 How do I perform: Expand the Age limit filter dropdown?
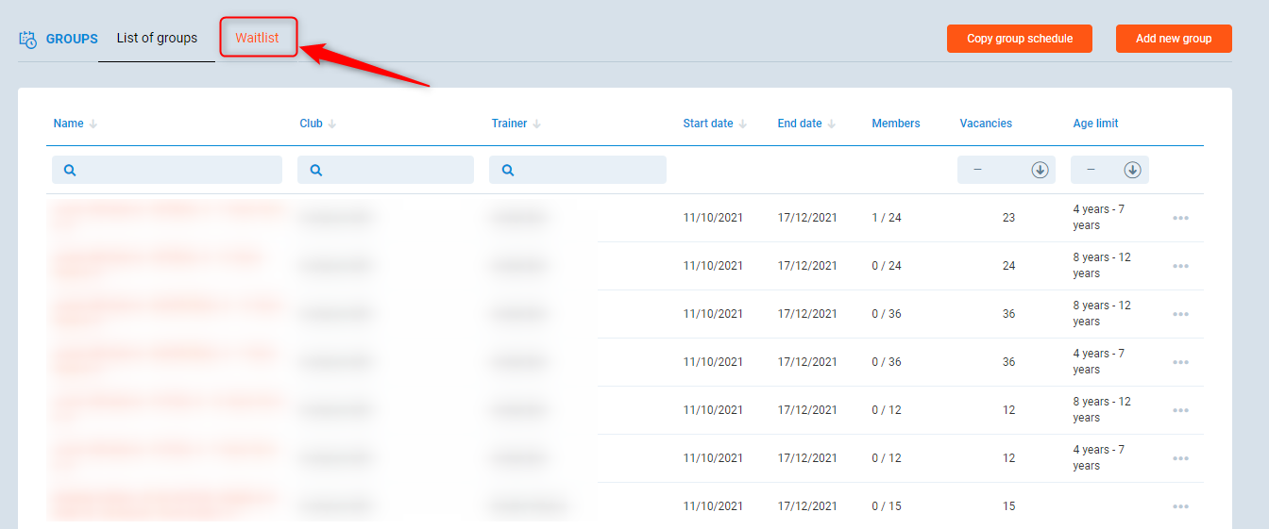[x=1132, y=170]
